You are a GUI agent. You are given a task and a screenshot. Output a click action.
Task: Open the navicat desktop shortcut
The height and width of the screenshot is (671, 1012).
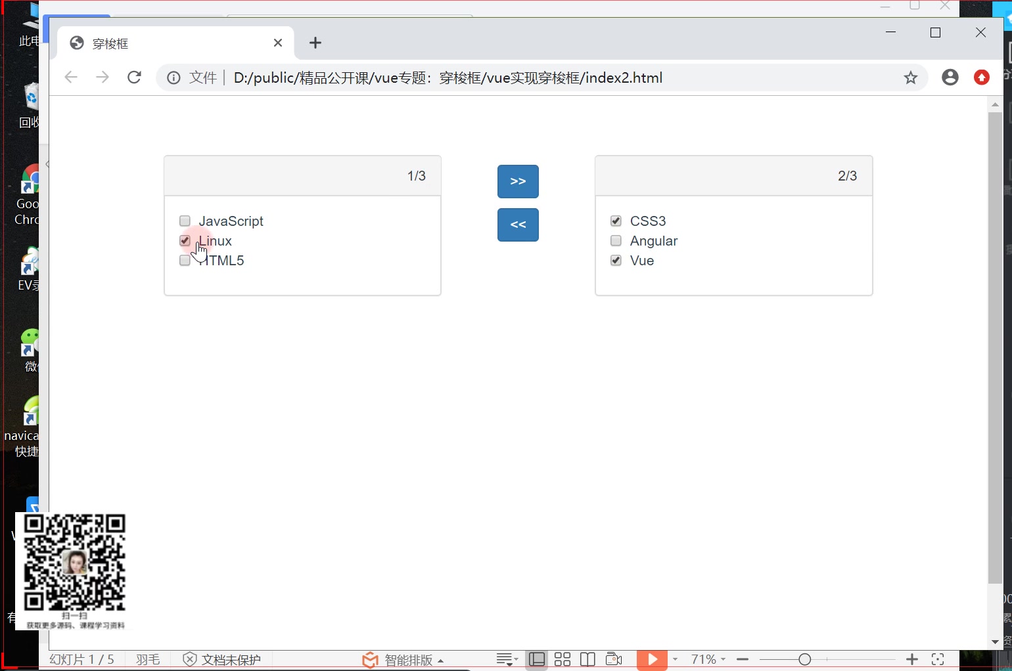tap(22, 427)
